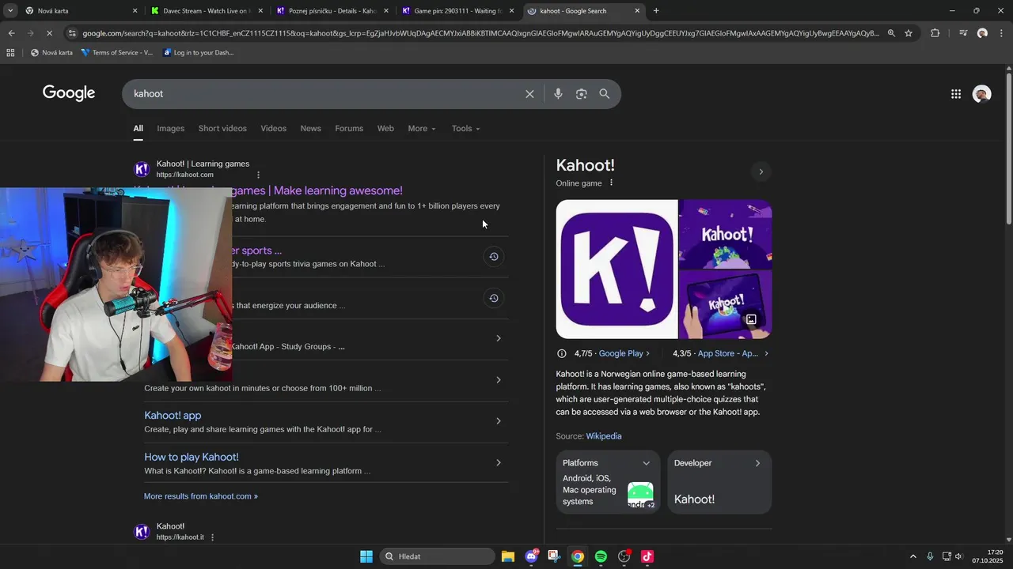1013x569 pixels.
Task: Start a voice search with the microphone
Action: (x=558, y=94)
